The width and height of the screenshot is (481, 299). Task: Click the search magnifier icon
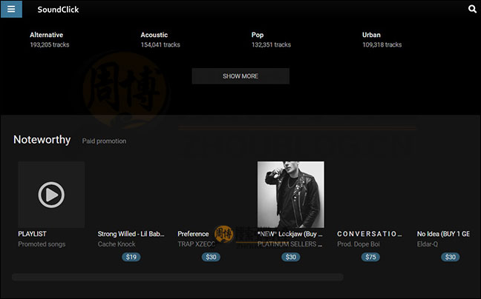pos(472,9)
